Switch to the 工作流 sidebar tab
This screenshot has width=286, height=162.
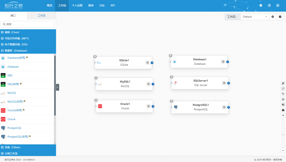click(x=42, y=16)
